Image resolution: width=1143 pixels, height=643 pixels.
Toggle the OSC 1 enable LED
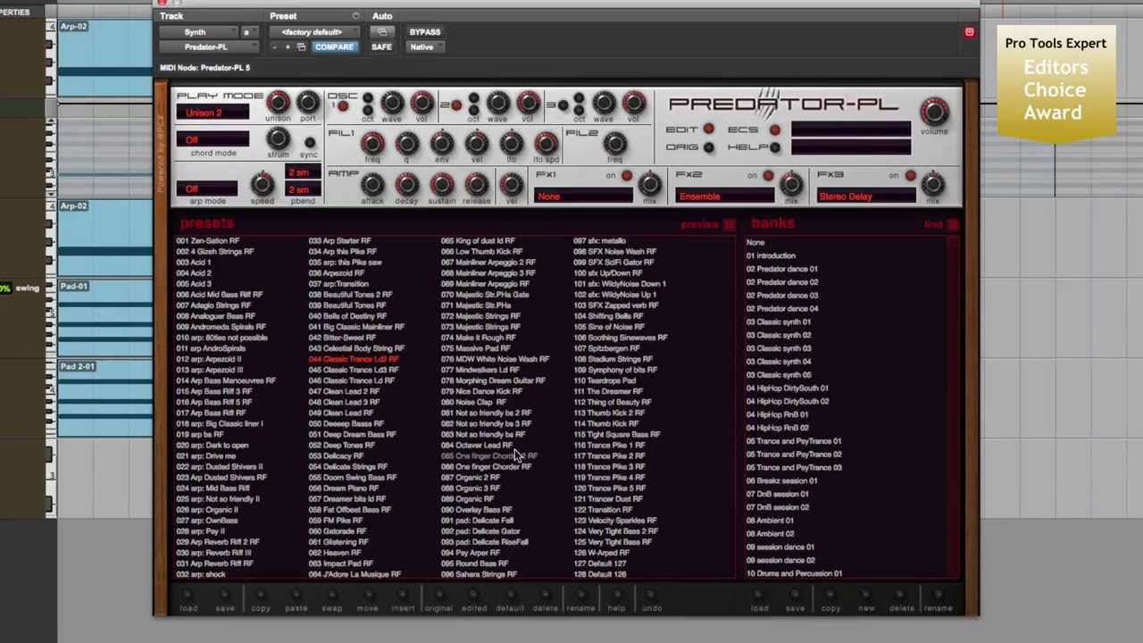coord(343,107)
